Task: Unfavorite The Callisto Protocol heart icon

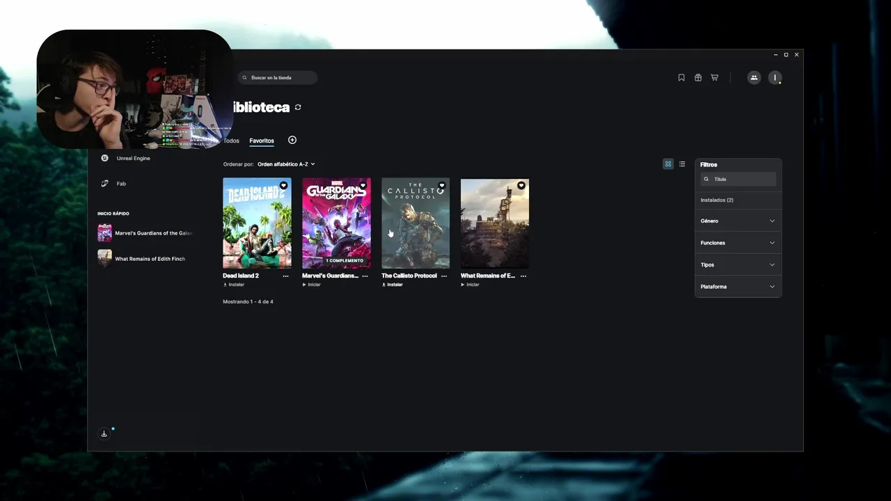Action: [x=442, y=186]
